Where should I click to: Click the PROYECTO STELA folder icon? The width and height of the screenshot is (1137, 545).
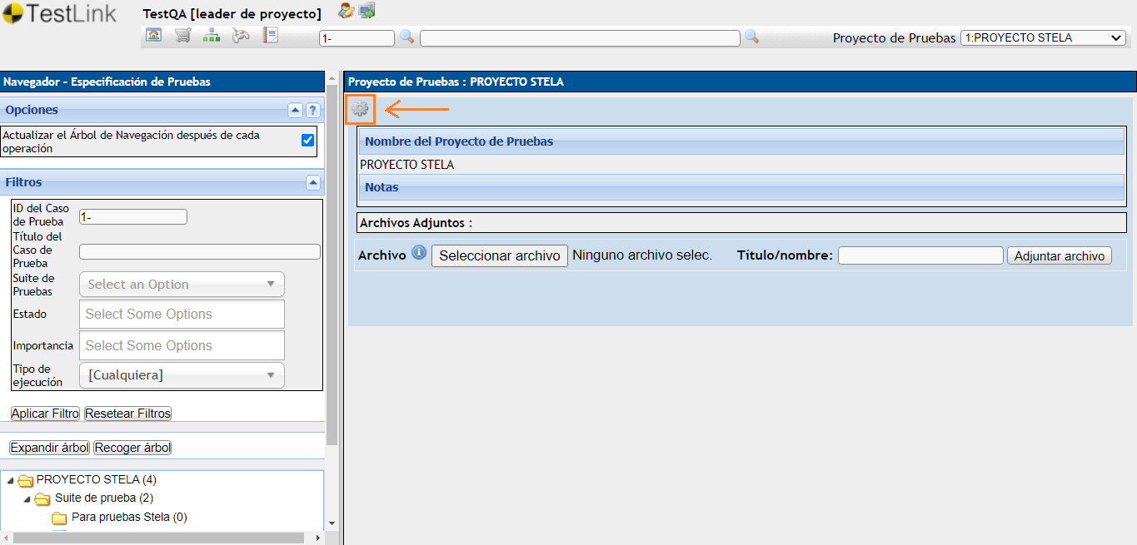point(25,480)
